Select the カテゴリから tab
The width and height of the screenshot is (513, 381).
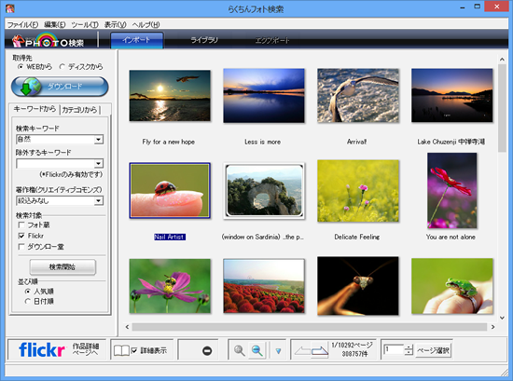pyautogui.click(x=79, y=110)
